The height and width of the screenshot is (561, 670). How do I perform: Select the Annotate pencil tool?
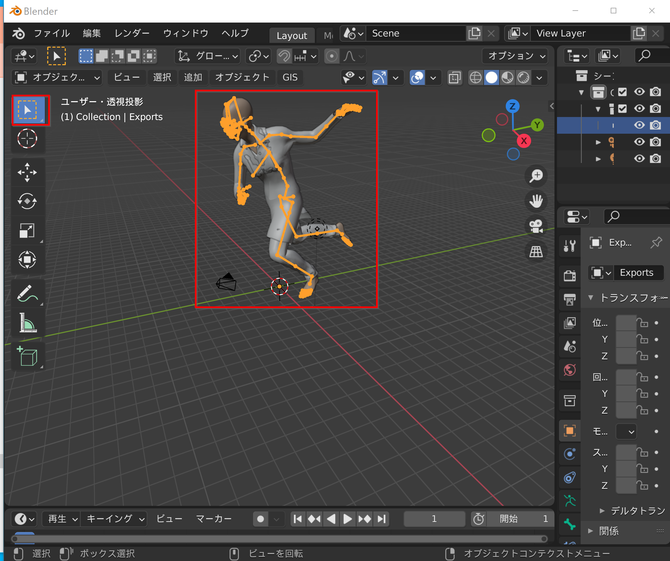(x=27, y=293)
